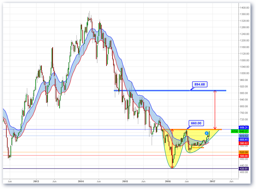Click the 2017 time axis label
The height and width of the screenshot is (189, 256).
(213, 181)
